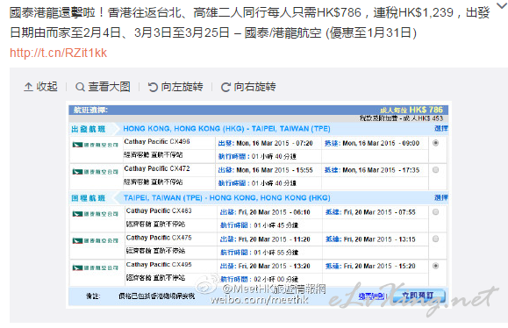Click the text Cathay Pacific CX495
The height and width of the screenshot is (328, 508).
(159, 265)
